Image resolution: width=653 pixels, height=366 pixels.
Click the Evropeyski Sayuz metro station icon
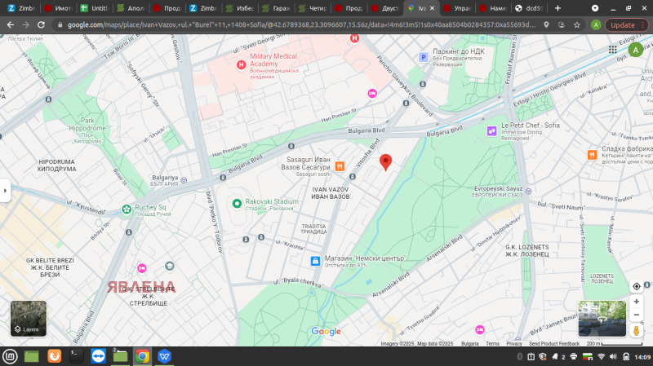pyautogui.click(x=528, y=192)
